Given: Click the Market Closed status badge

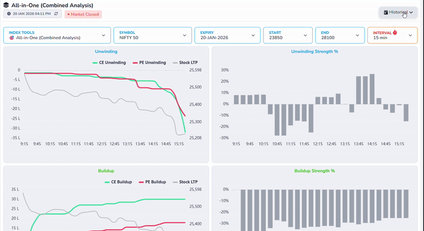Looking at the screenshot, I should coord(83,14).
